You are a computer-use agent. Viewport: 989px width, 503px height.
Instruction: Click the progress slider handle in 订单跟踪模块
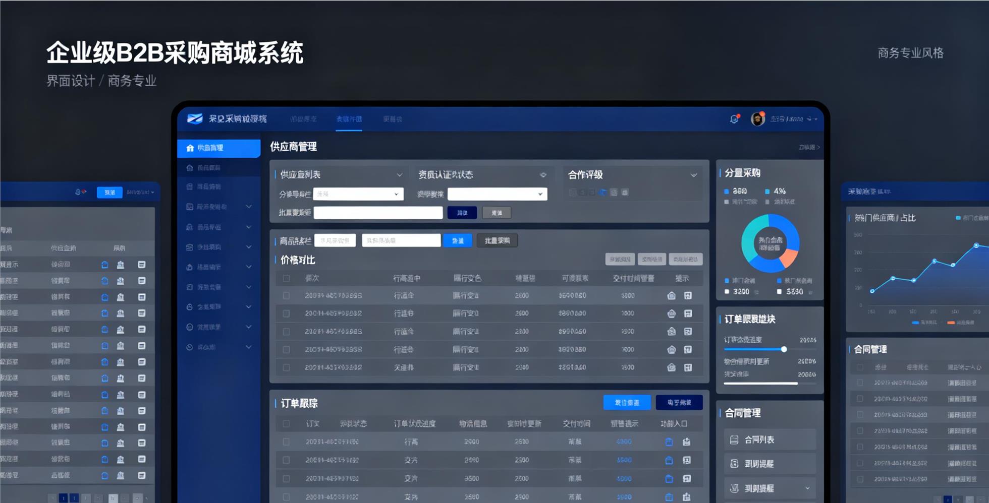tap(784, 349)
